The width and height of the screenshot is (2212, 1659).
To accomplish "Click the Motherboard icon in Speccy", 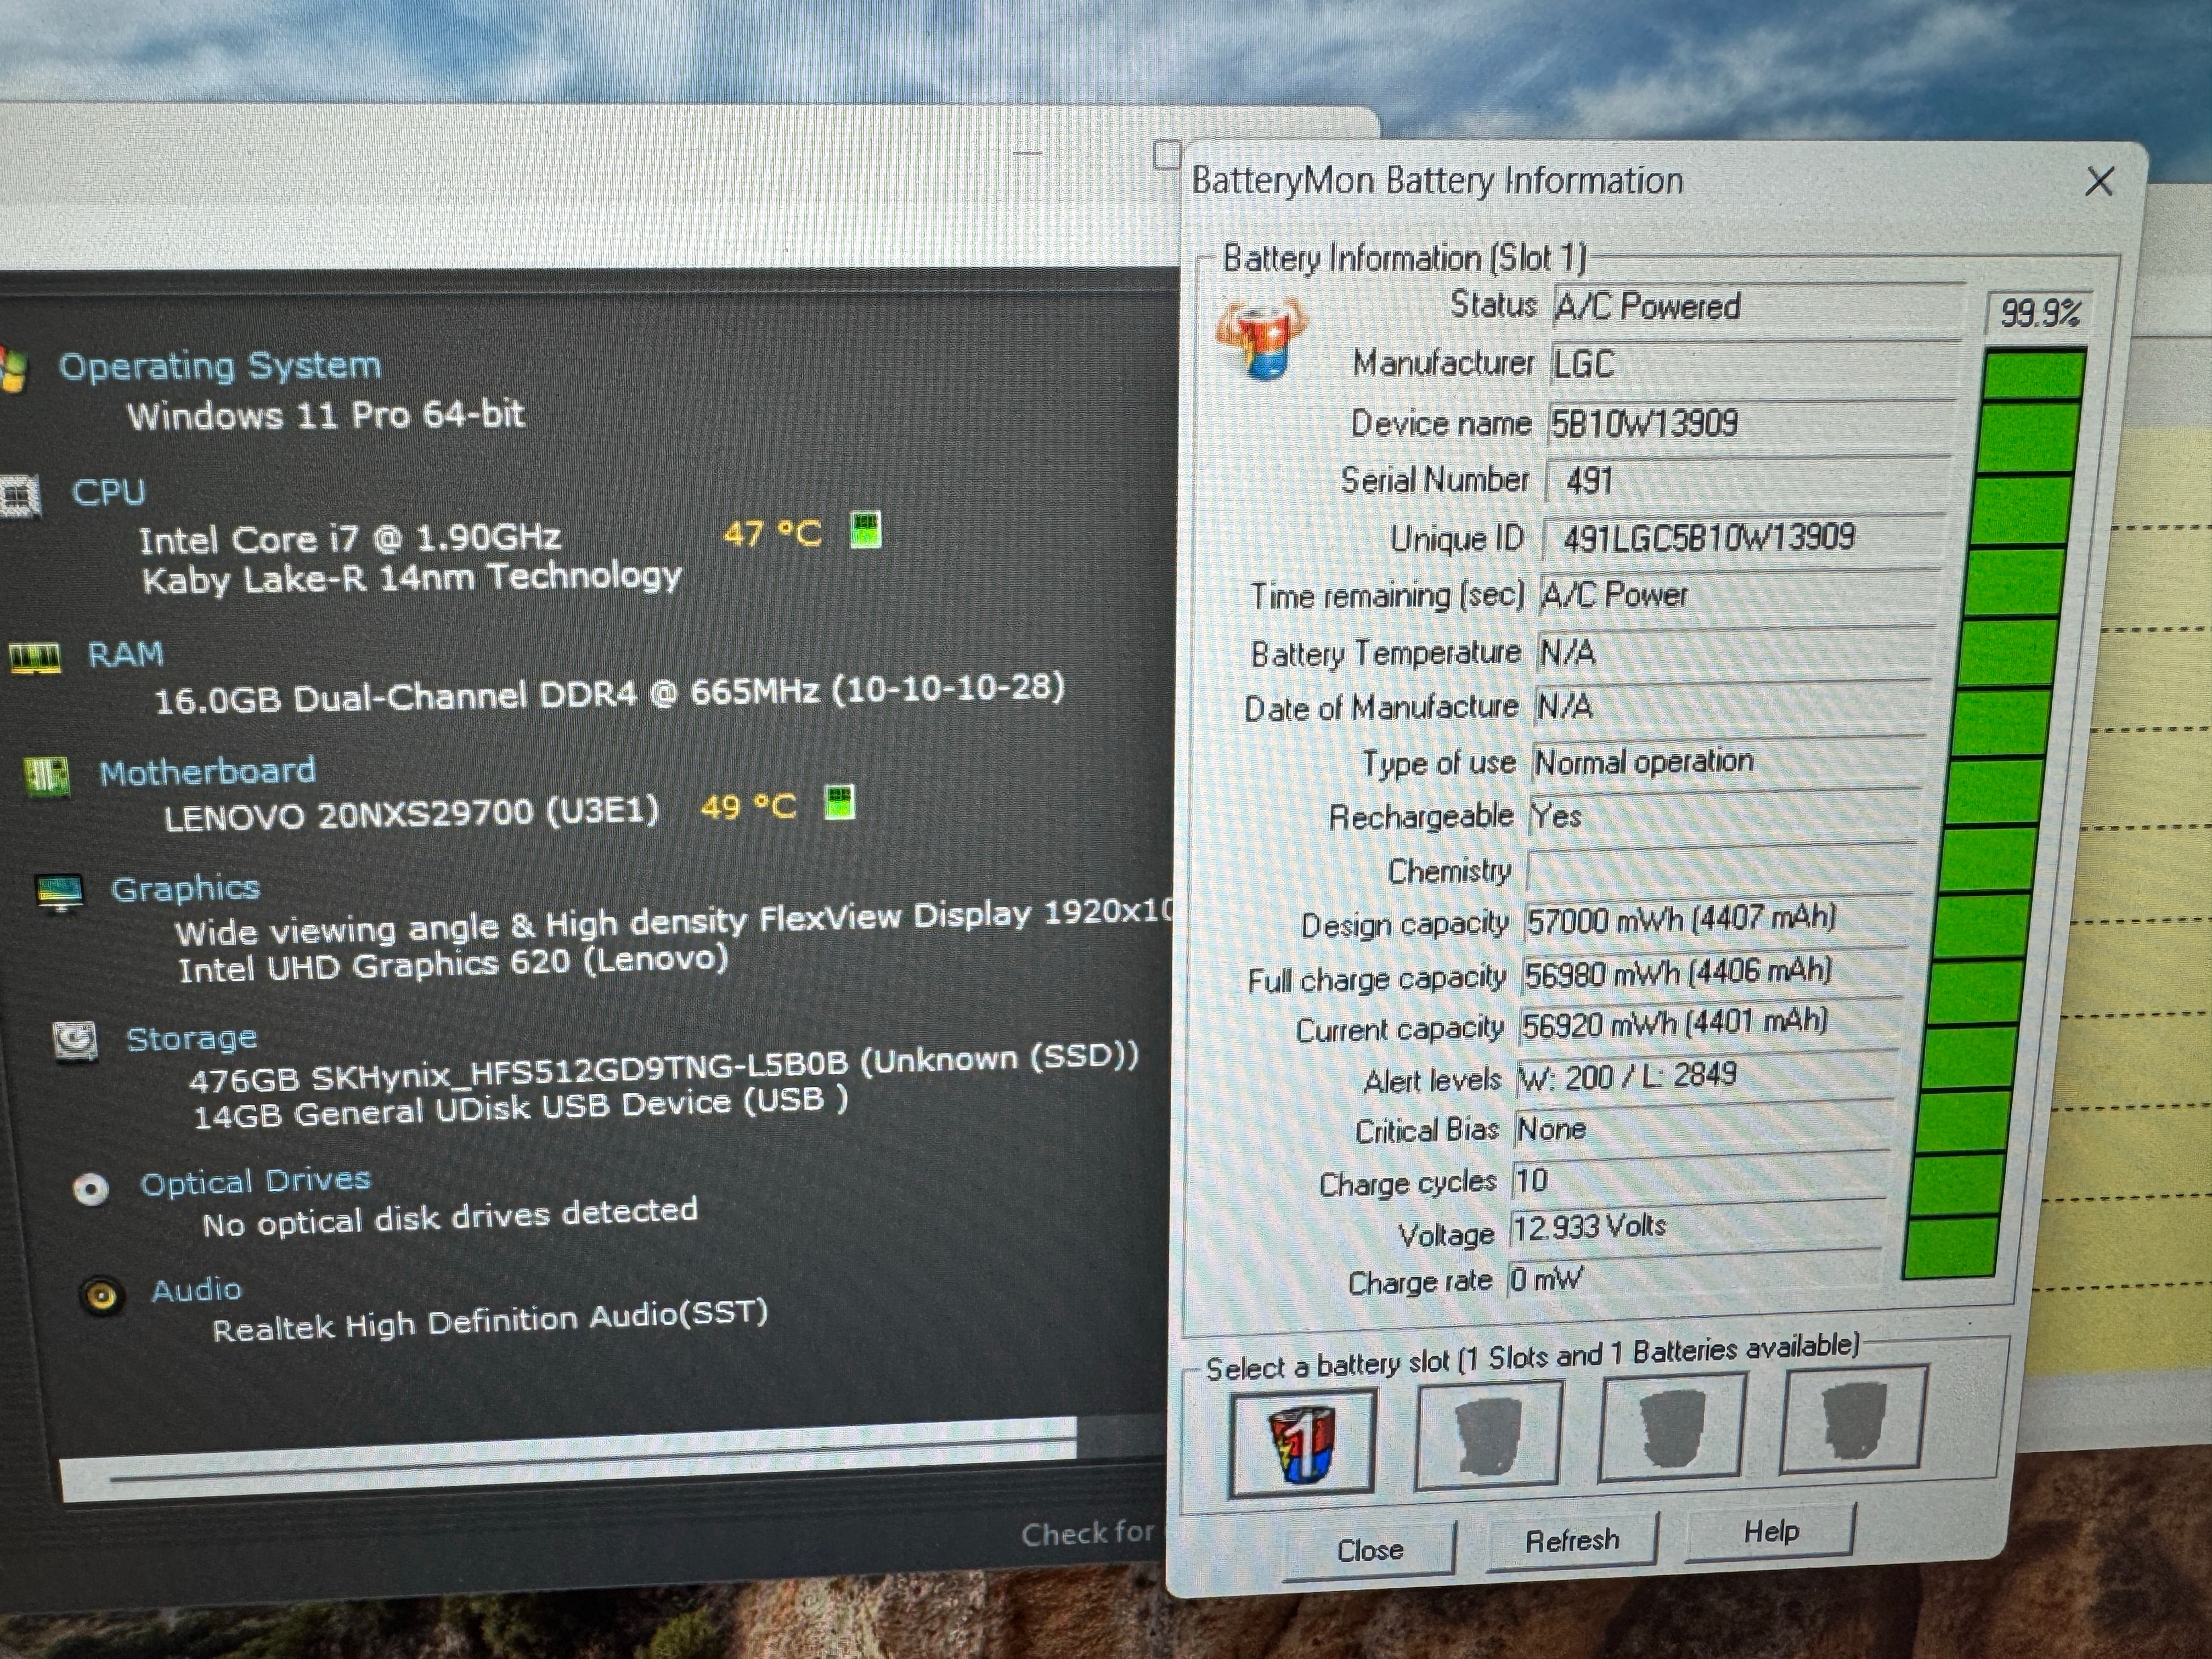I will [47, 776].
